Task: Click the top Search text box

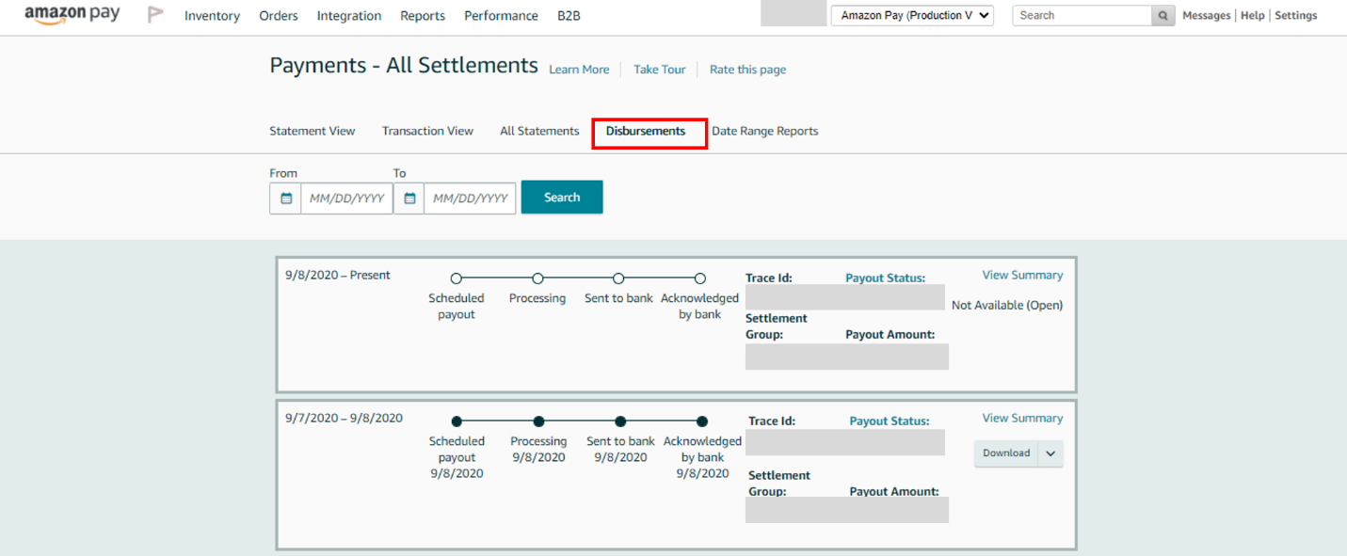Action: (1082, 16)
